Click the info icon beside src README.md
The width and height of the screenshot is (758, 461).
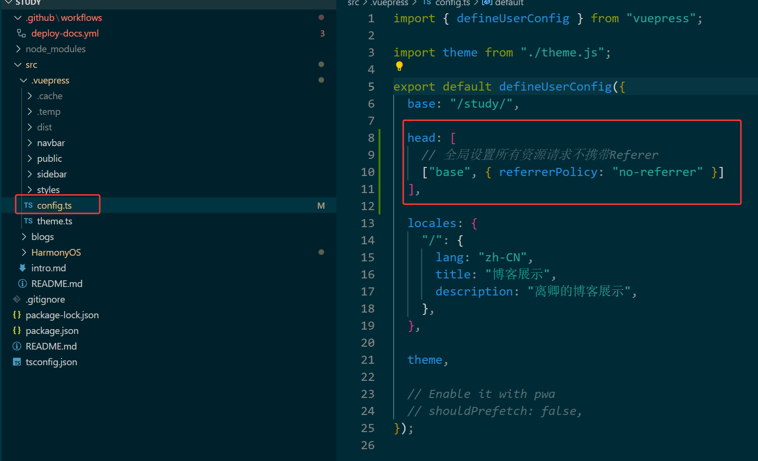pyautogui.click(x=22, y=284)
